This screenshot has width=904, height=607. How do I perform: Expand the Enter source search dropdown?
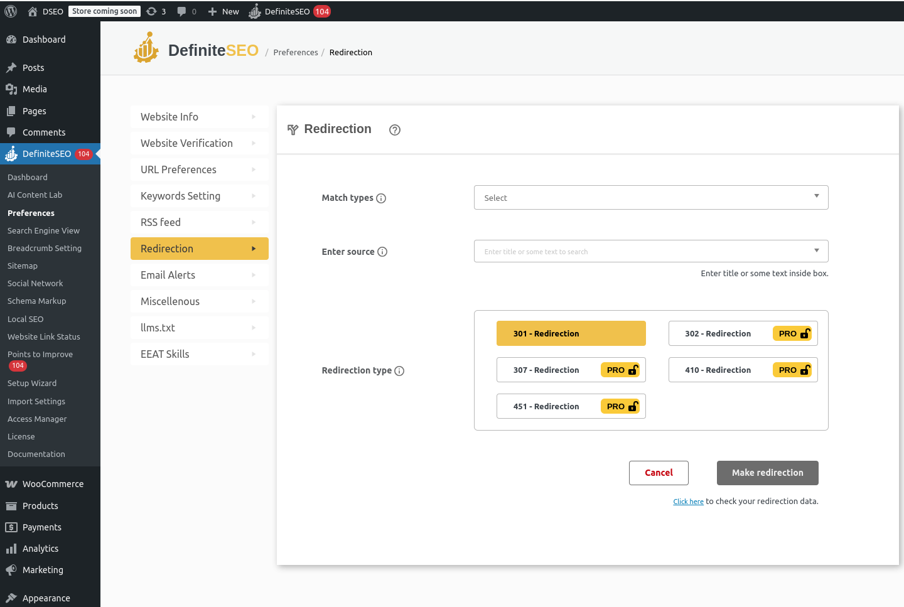pos(650,251)
